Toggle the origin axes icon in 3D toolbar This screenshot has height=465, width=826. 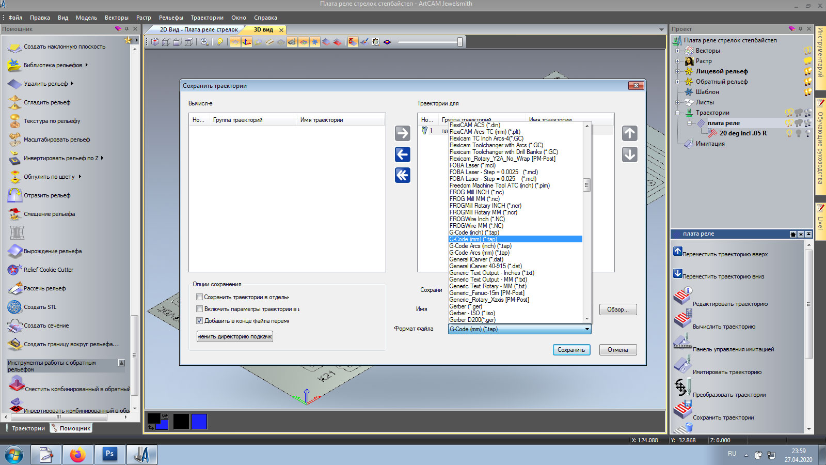click(x=247, y=42)
